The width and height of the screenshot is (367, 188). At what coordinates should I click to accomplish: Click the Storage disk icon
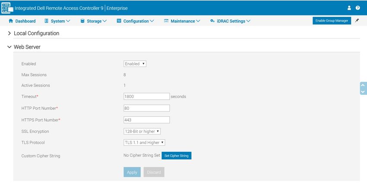click(x=82, y=21)
